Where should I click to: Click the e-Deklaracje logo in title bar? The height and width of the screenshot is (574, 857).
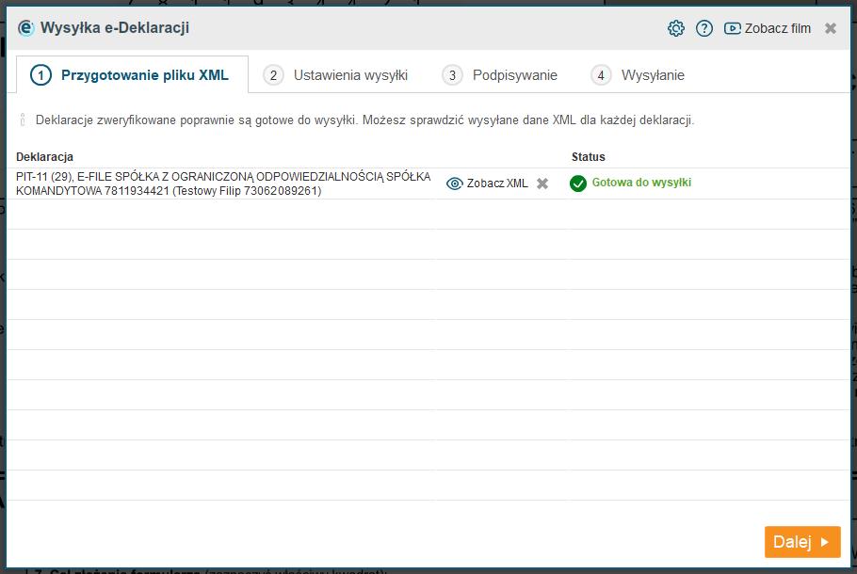[26, 28]
